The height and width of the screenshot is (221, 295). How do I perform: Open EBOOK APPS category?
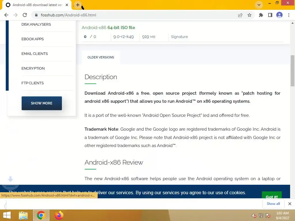33,39
